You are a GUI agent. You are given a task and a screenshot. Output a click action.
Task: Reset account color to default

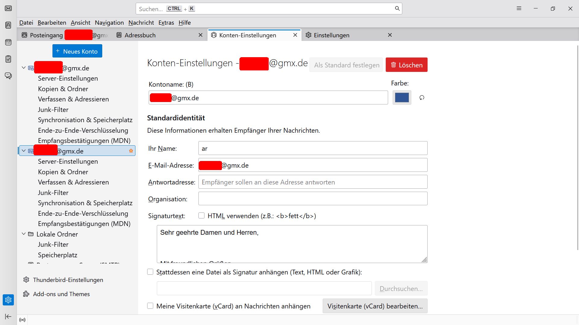tap(422, 98)
